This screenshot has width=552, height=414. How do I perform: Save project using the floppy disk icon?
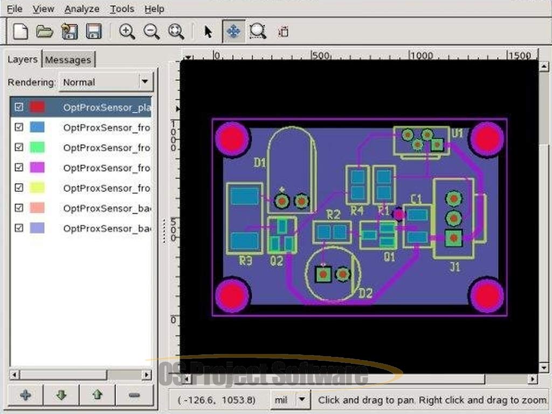[x=94, y=31]
